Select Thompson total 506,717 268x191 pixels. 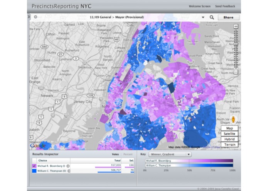click(x=116, y=170)
